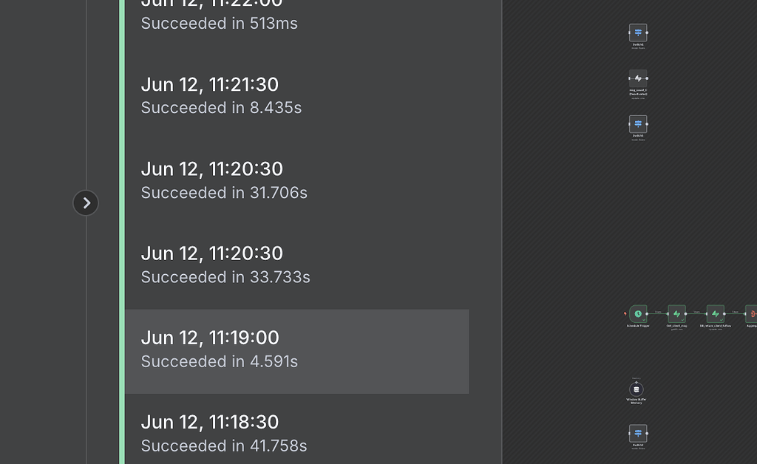Open the Get_client_msg node
757x464 pixels.
point(676,313)
